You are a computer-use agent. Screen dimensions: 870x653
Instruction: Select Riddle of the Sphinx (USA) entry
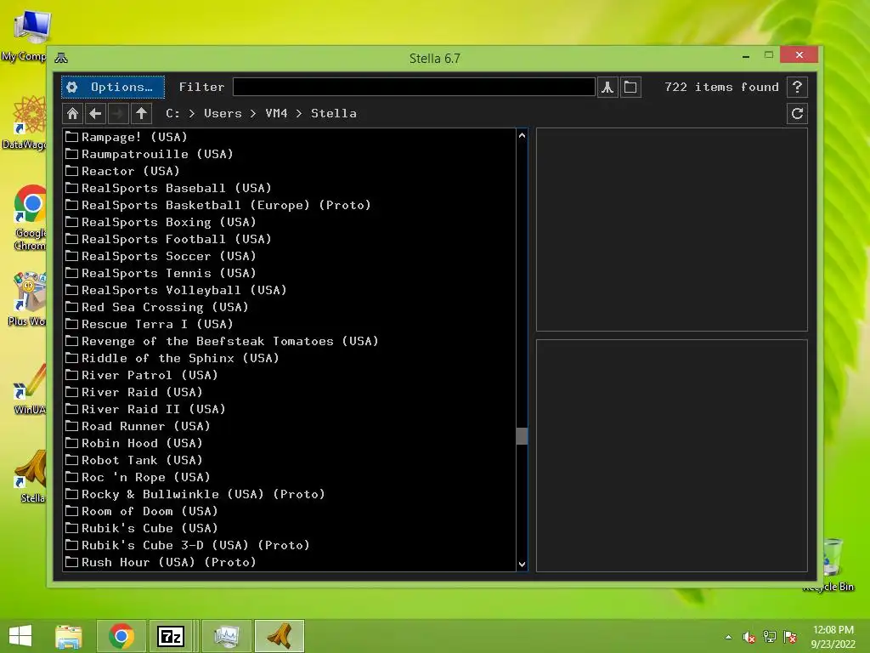(x=290, y=358)
